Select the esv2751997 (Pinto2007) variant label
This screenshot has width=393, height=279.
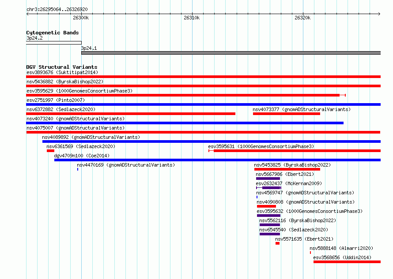[x=56, y=100]
